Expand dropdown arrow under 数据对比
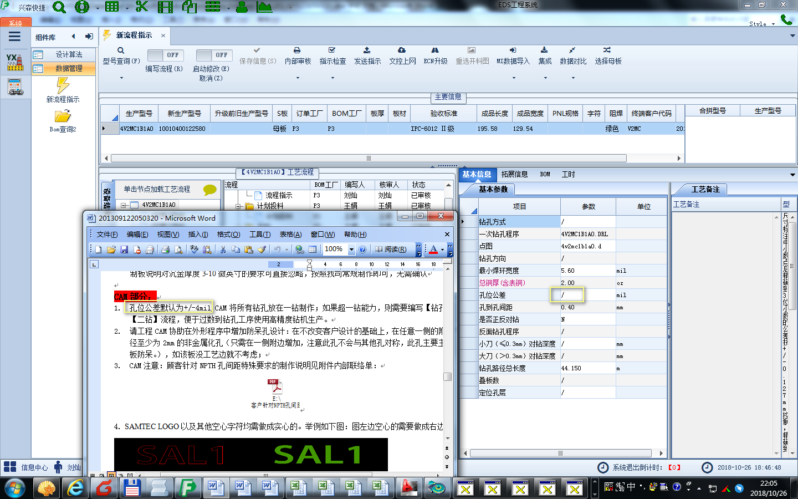The image size is (798, 499). 573,78
